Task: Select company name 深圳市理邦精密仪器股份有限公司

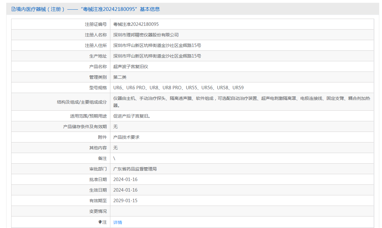Action: tap(146, 35)
